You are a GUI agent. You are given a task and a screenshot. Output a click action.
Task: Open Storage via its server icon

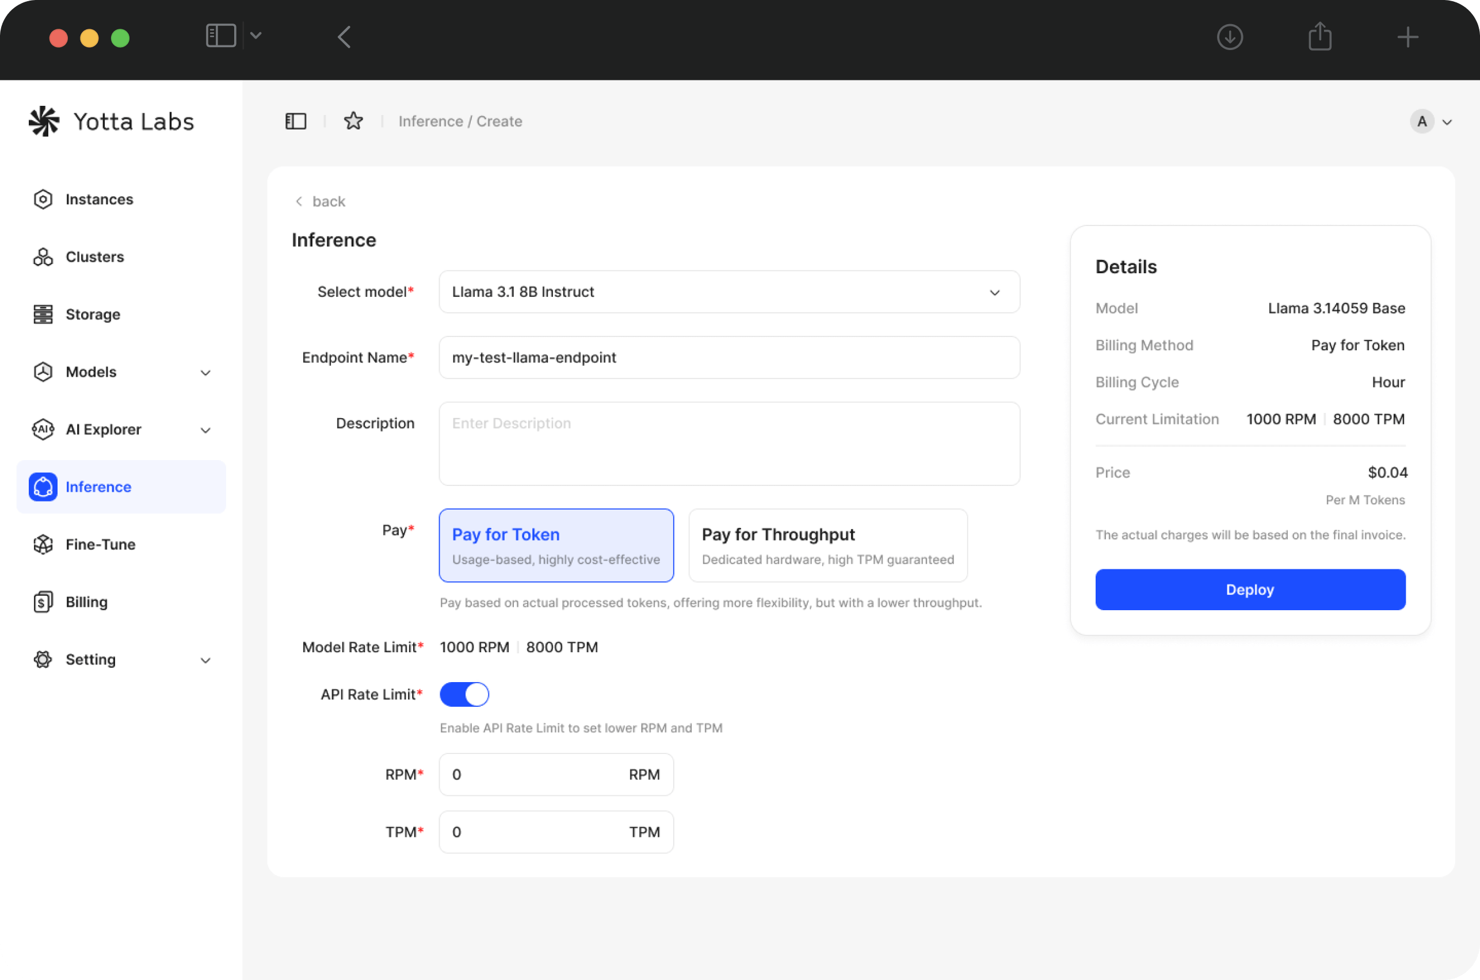click(43, 315)
